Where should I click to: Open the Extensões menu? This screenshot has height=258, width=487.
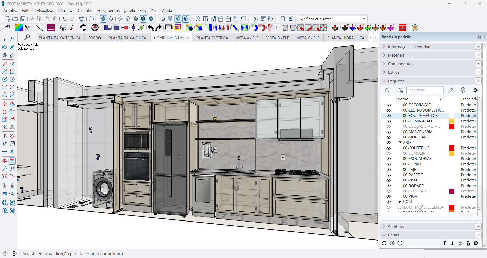[x=148, y=10]
